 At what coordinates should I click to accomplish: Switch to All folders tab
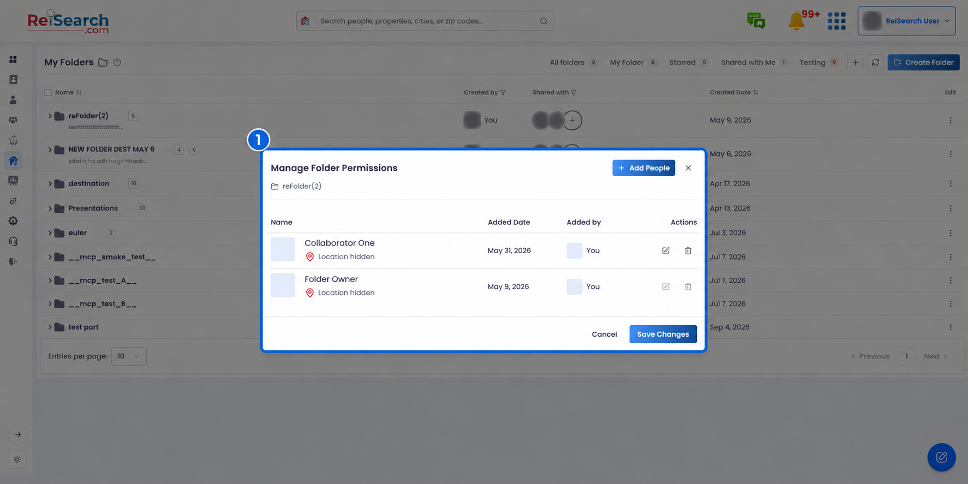[x=573, y=62]
